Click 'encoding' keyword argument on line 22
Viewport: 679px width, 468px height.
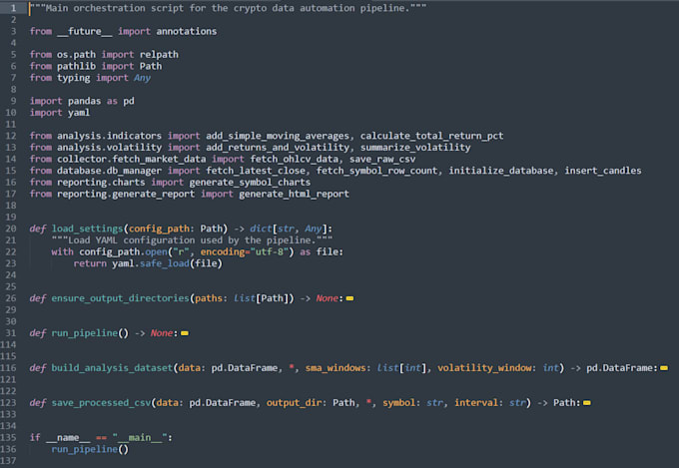[222, 252]
